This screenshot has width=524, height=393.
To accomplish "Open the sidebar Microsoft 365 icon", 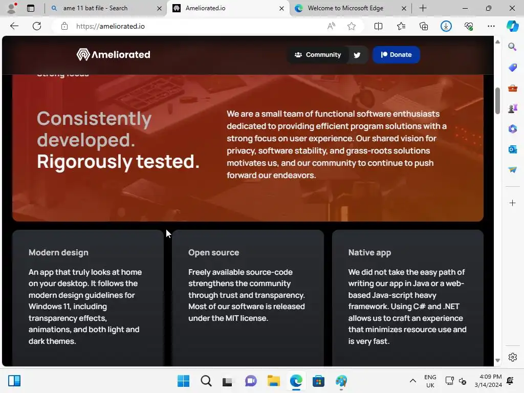I will click(512, 128).
